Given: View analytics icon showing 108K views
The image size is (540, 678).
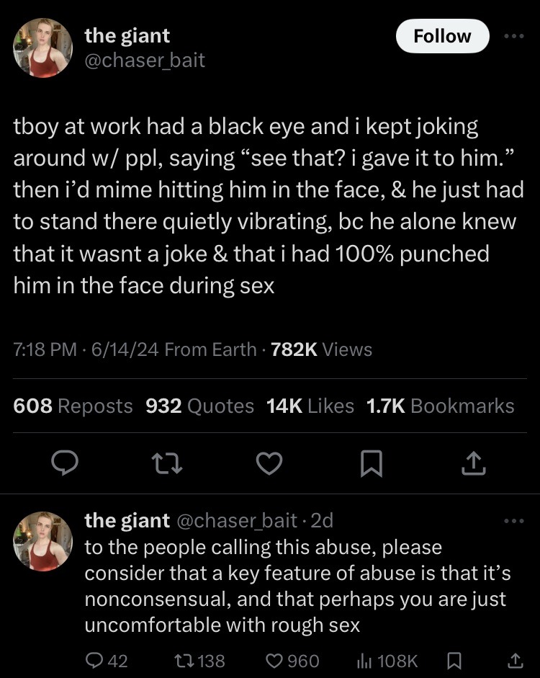Looking at the screenshot, I should click(x=386, y=660).
